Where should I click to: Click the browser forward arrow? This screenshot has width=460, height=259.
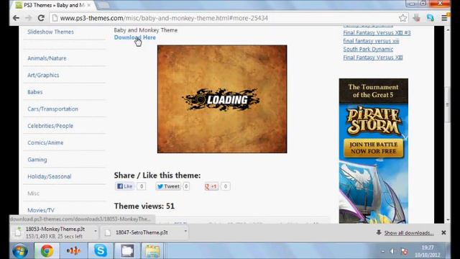click(x=29, y=18)
